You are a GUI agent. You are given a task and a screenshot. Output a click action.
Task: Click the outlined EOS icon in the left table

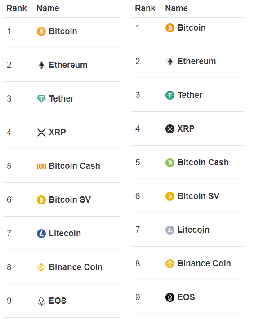41,301
